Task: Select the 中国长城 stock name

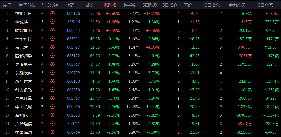Action: coord(24,107)
